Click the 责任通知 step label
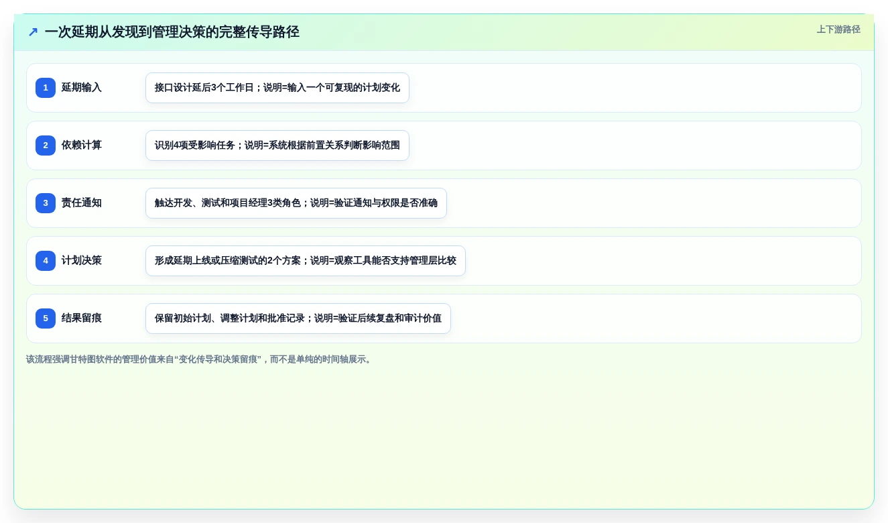Viewport: 888px width, 523px height. click(x=82, y=203)
